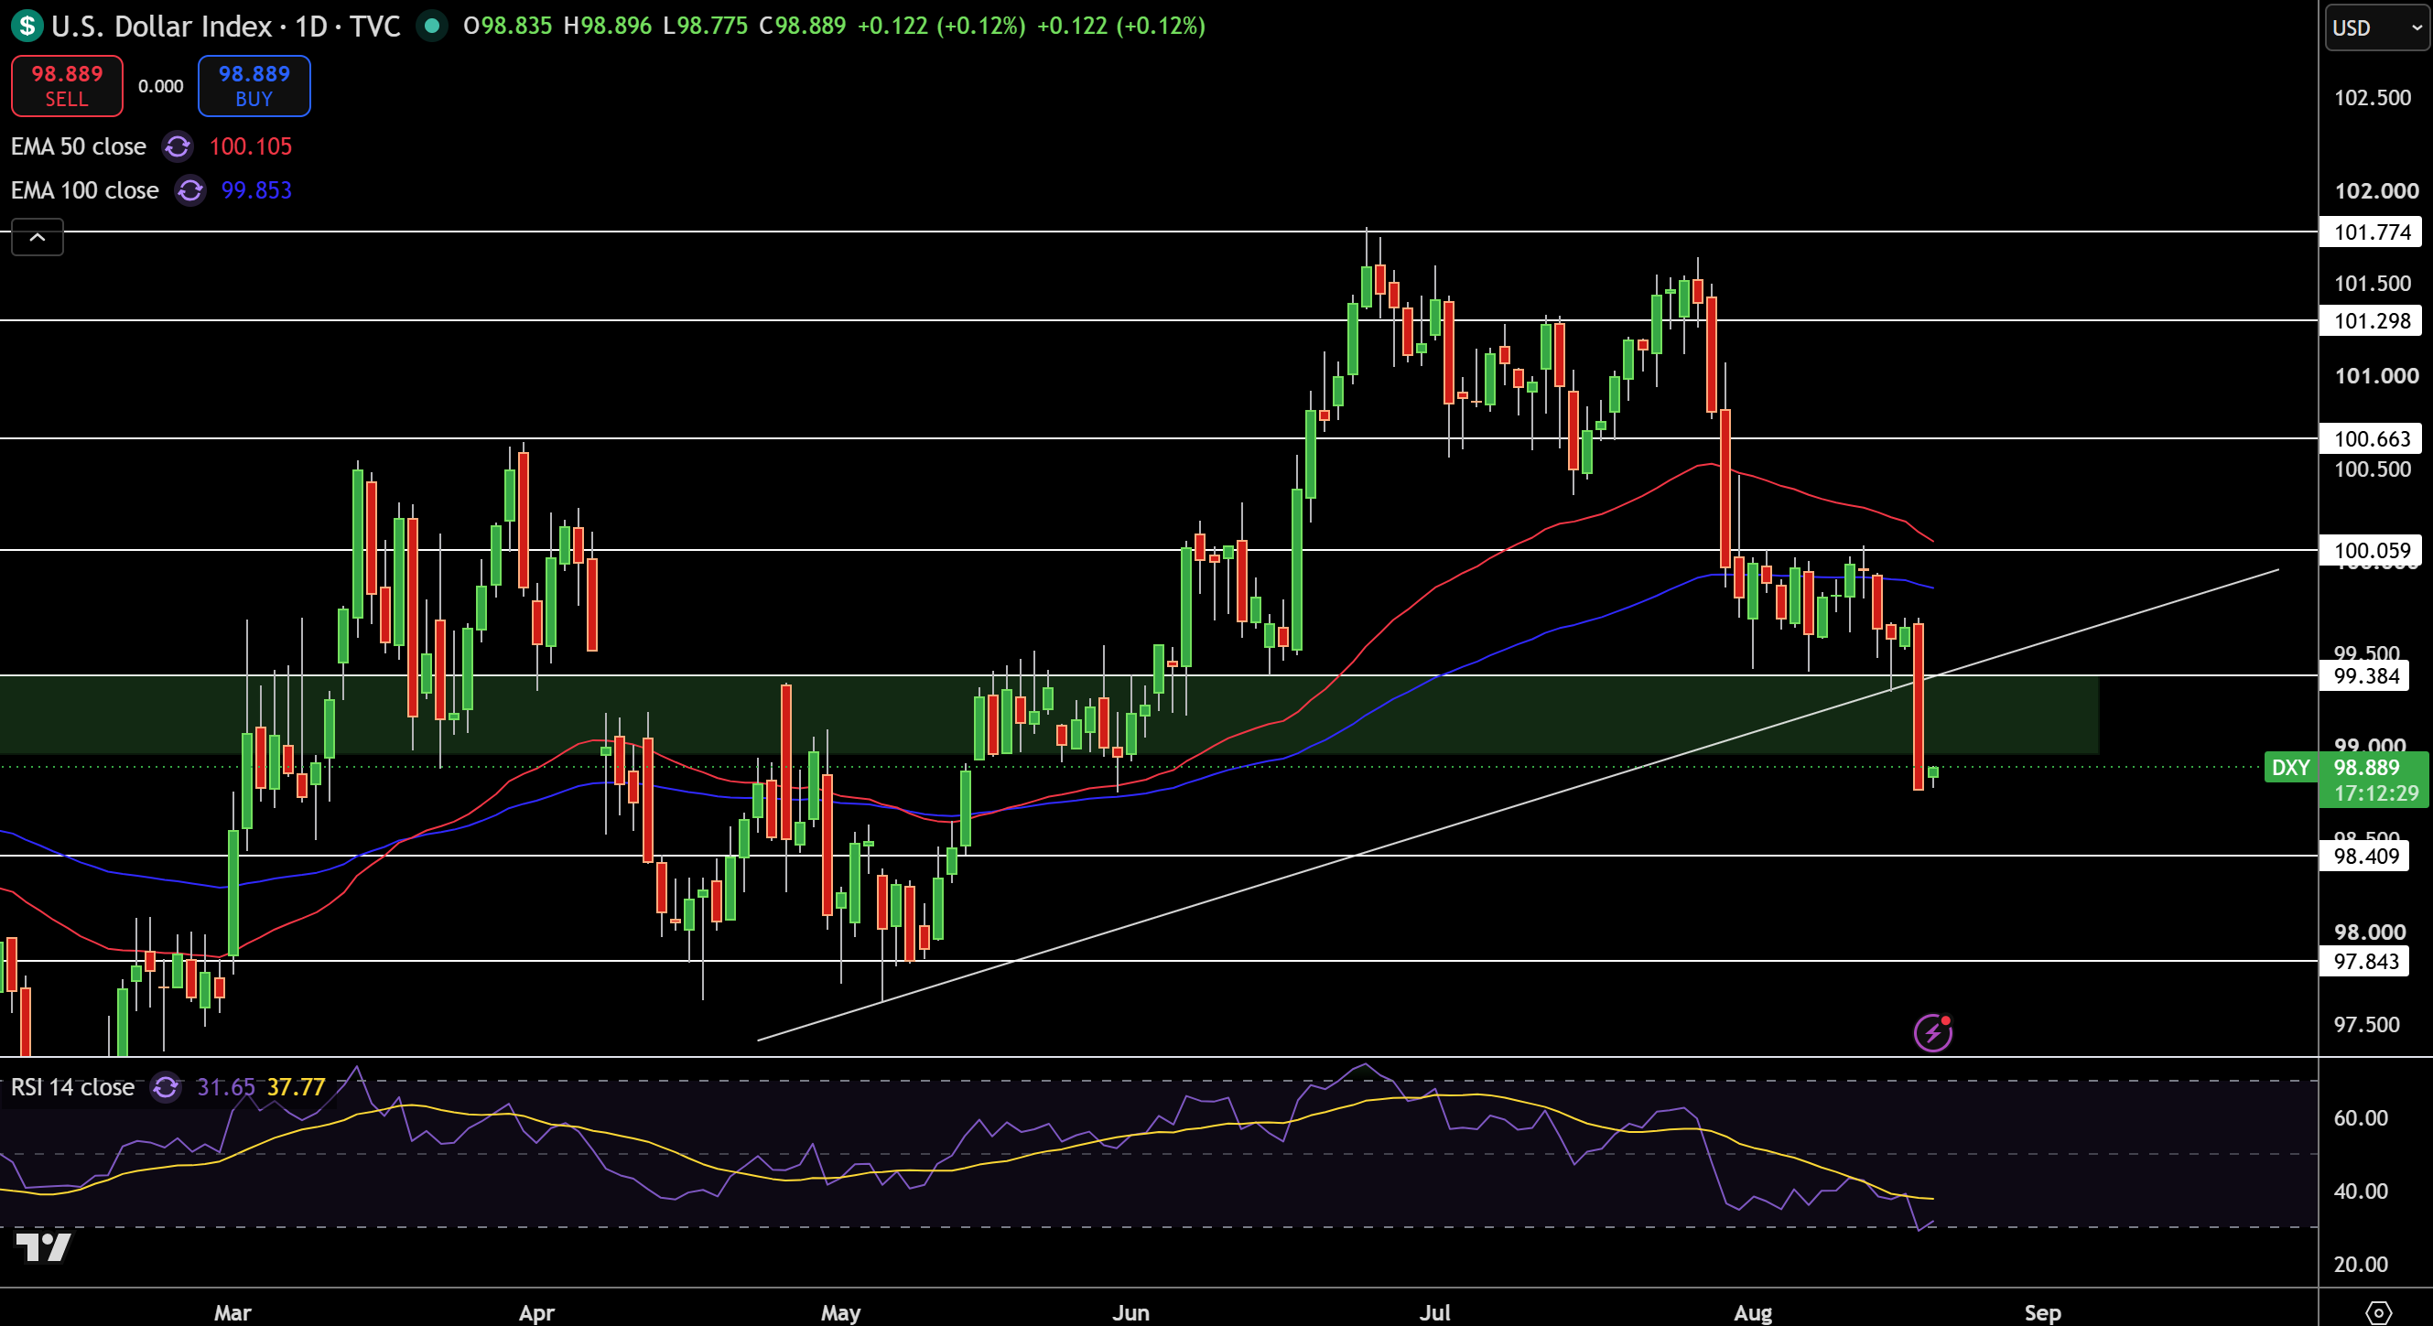Image resolution: width=2433 pixels, height=1326 pixels.
Task: Select the RSI 14 close legend
Action: pyautogui.click(x=72, y=1087)
